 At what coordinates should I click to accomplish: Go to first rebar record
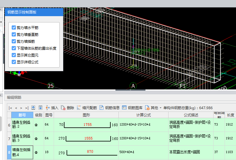coord(10,108)
